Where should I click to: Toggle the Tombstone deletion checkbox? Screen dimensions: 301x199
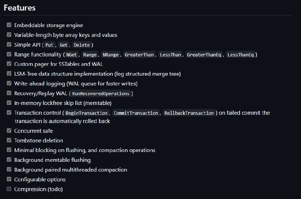9,140
